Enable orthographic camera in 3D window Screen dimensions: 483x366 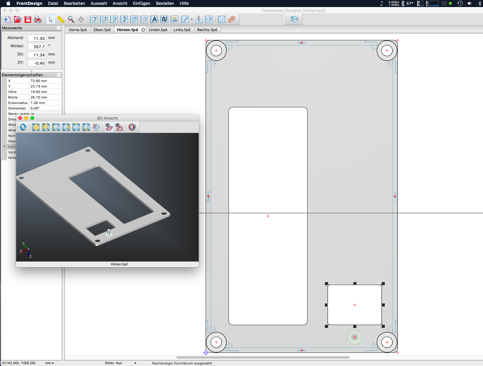coord(109,127)
